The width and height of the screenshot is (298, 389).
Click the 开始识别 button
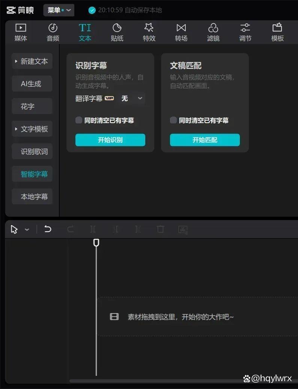click(110, 140)
